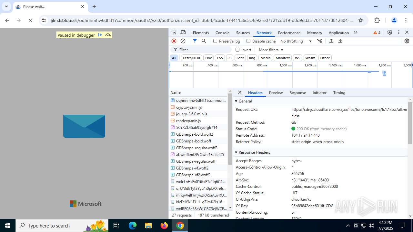Toggle the device toolbar icon
413x232 pixels.
coord(183,33)
